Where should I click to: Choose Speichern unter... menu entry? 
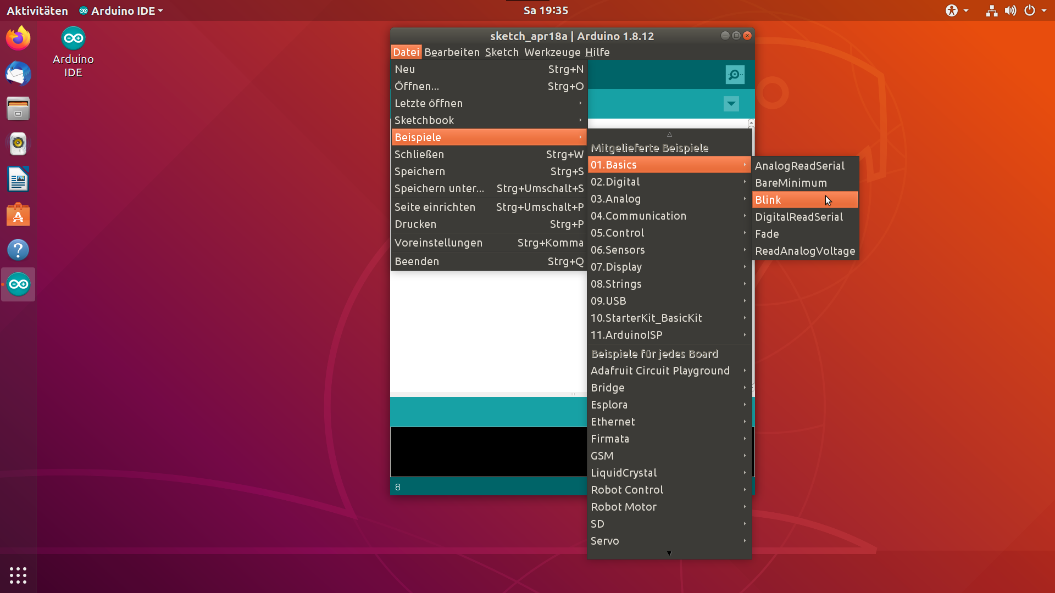click(488, 188)
